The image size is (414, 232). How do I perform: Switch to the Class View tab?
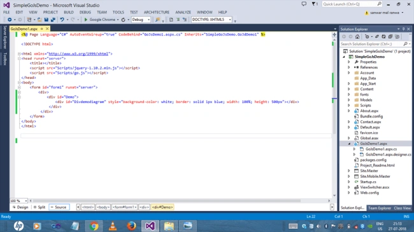402,208
